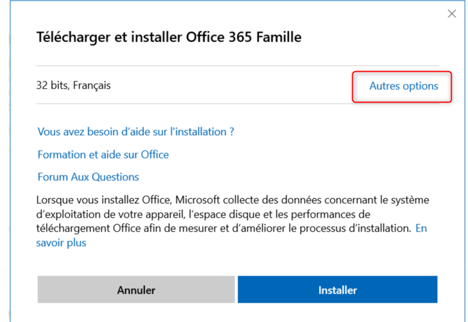Screen dimensions: 468x322
Task: Click 'savoir plus' on the last notice line
Action: click(x=61, y=243)
